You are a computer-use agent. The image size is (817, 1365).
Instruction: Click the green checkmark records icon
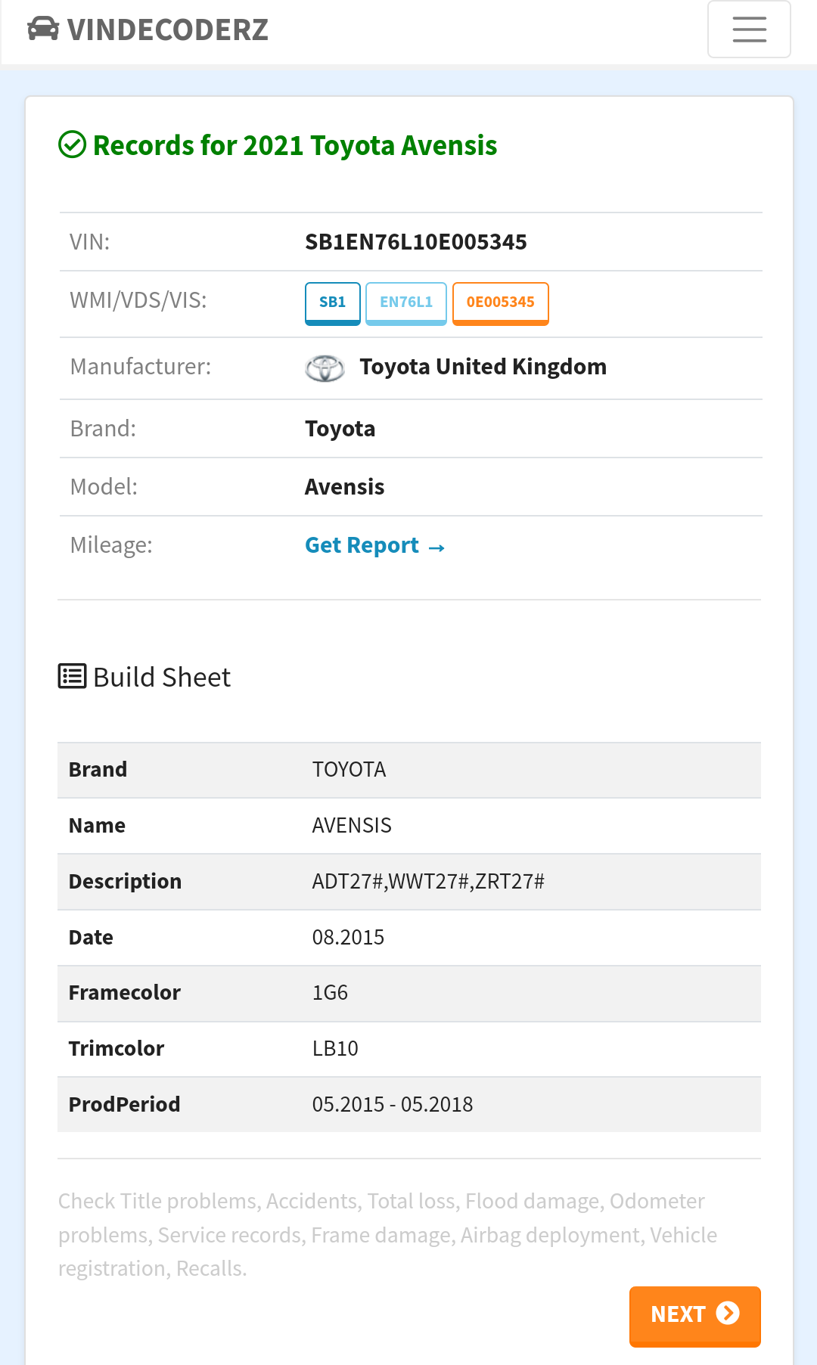(73, 144)
